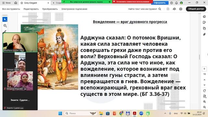Click the taskbar Поиск search box
This screenshot has width=208, height=117.
(x=81, y=113)
